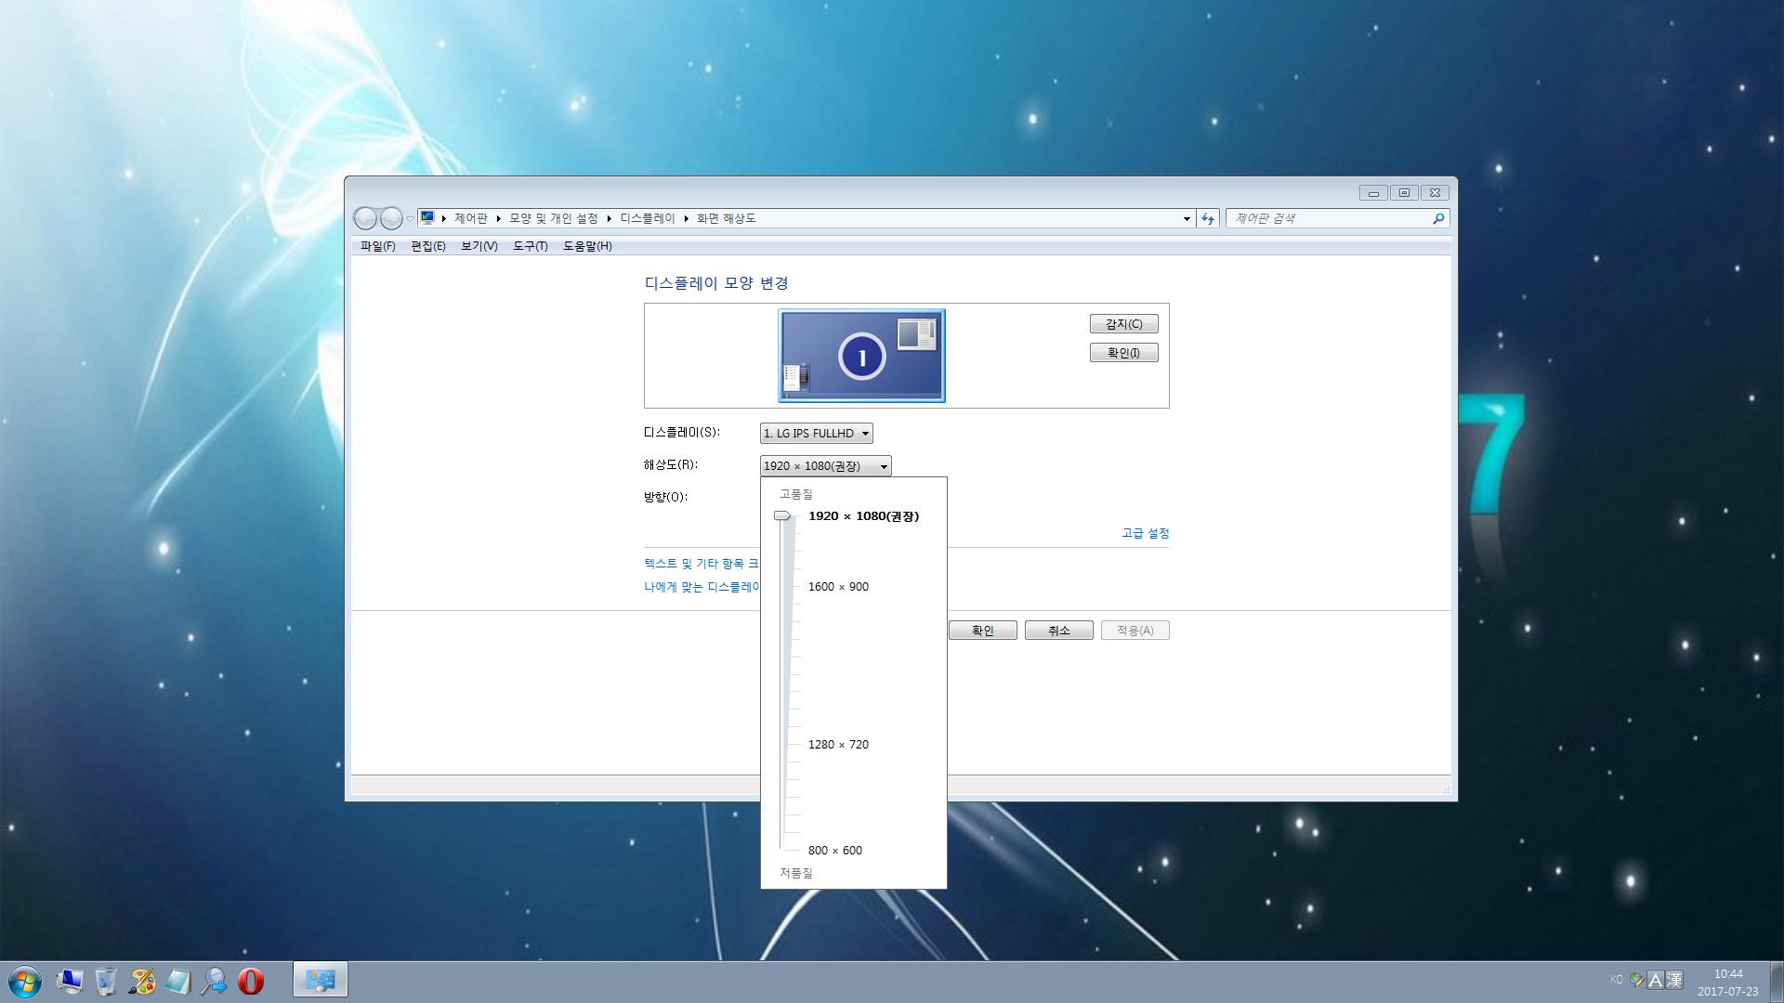Select 1600 × 900 resolution
Viewport: 1784px width, 1003px height.
click(838, 587)
